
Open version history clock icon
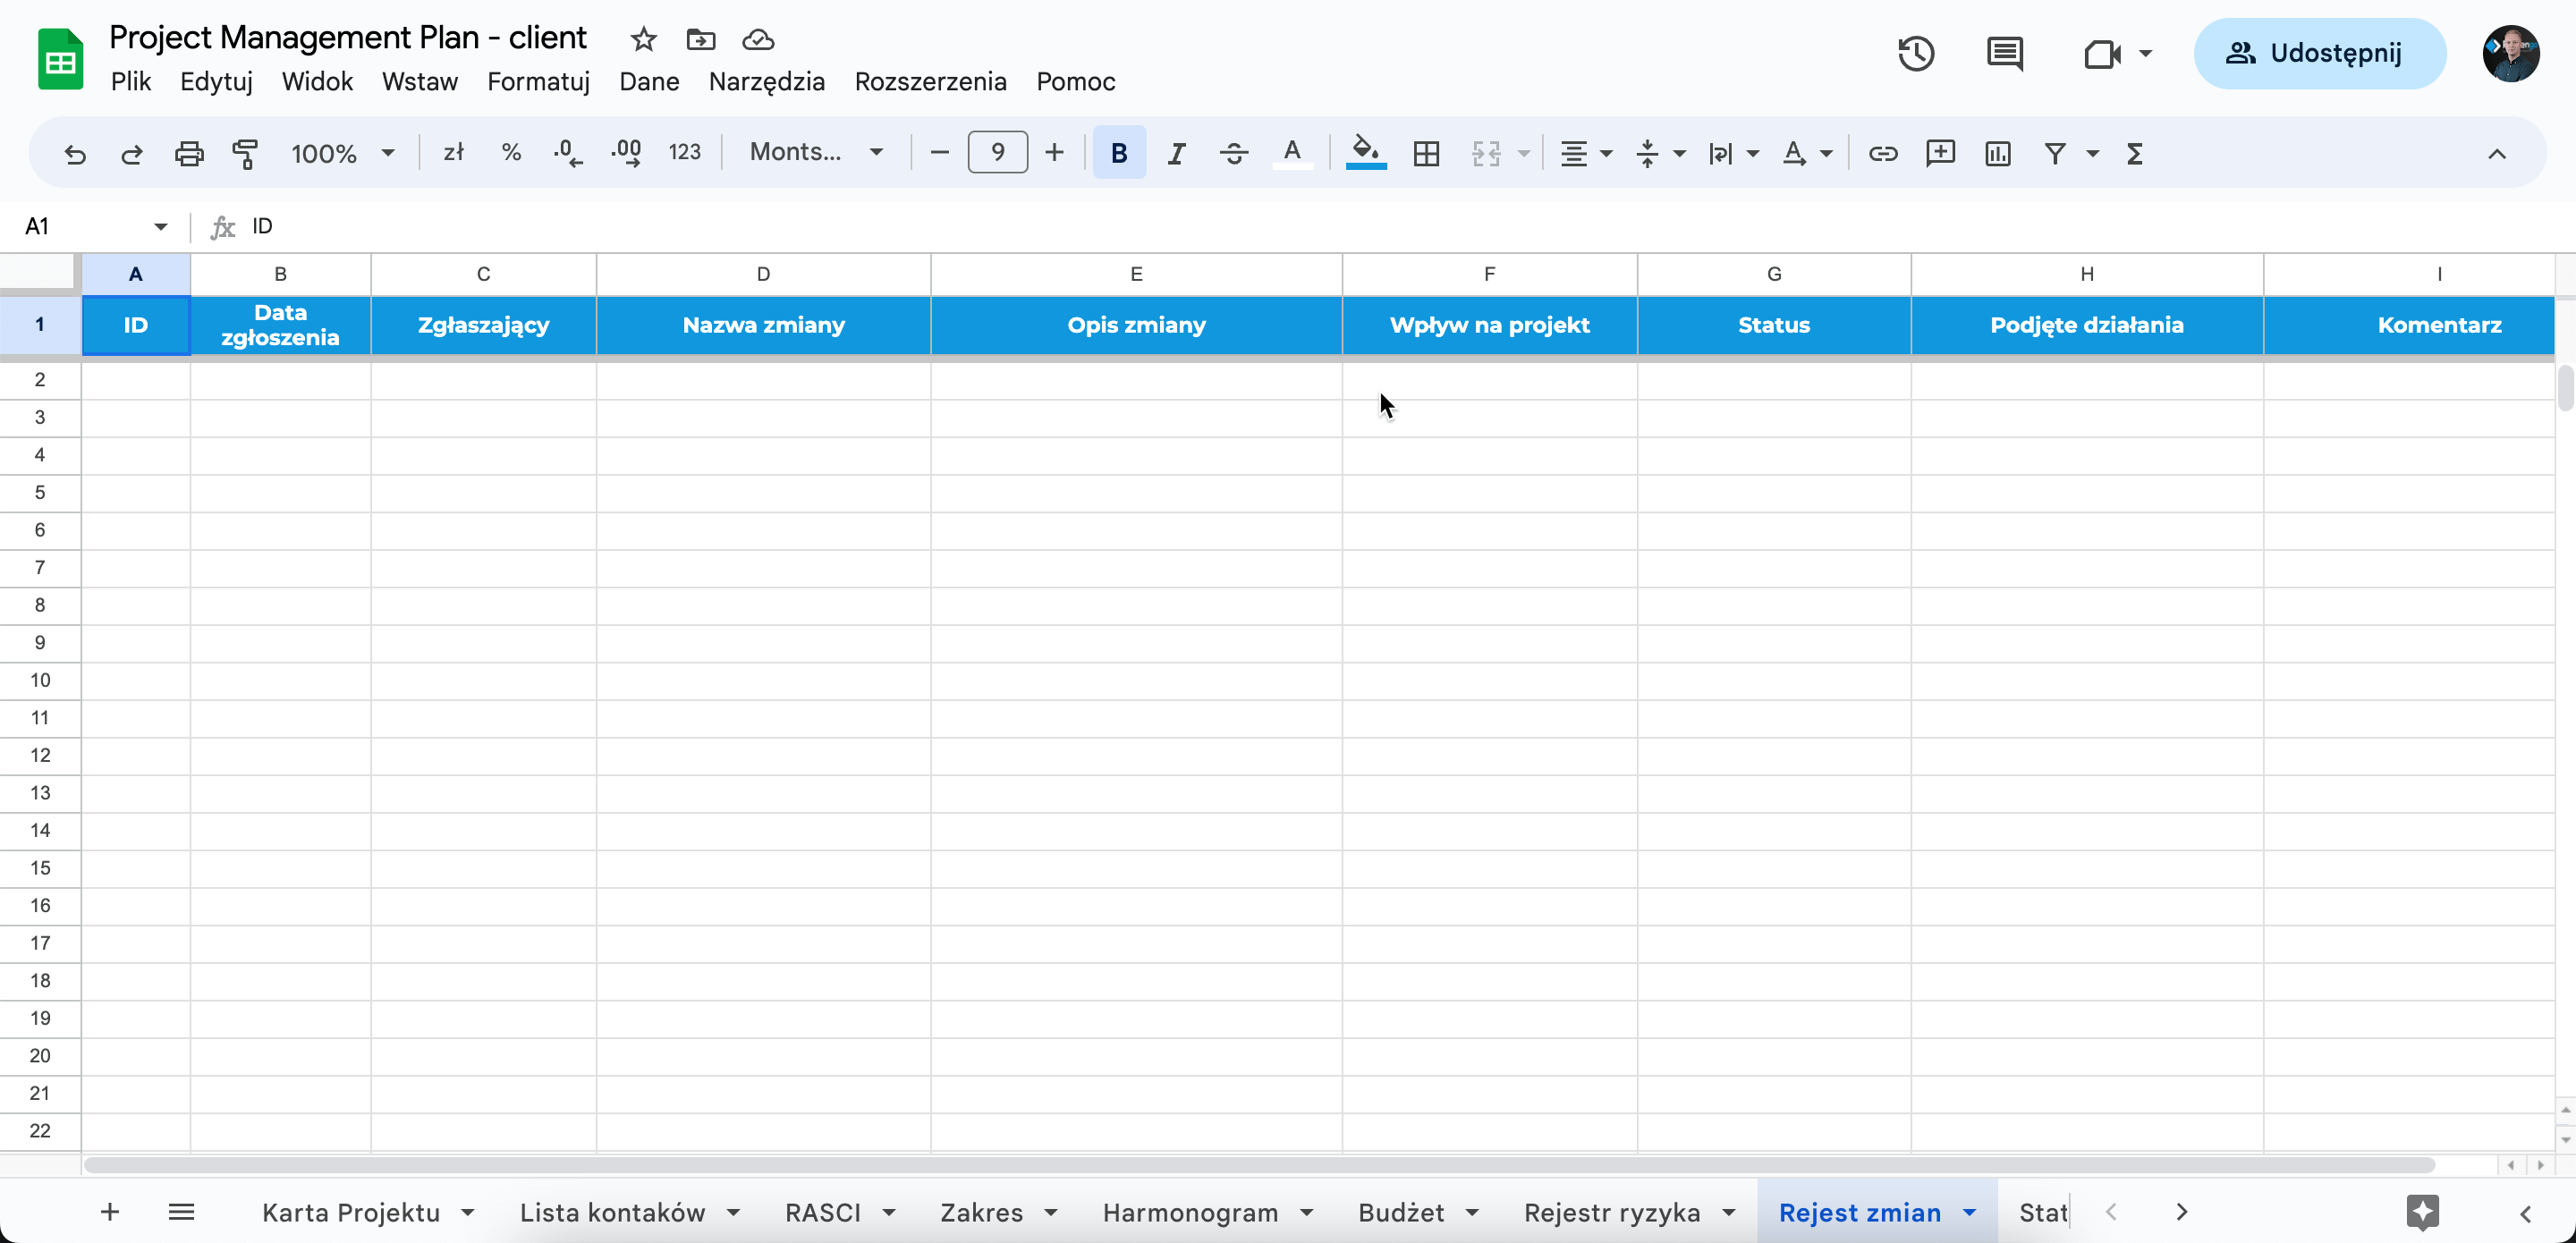point(1915,53)
